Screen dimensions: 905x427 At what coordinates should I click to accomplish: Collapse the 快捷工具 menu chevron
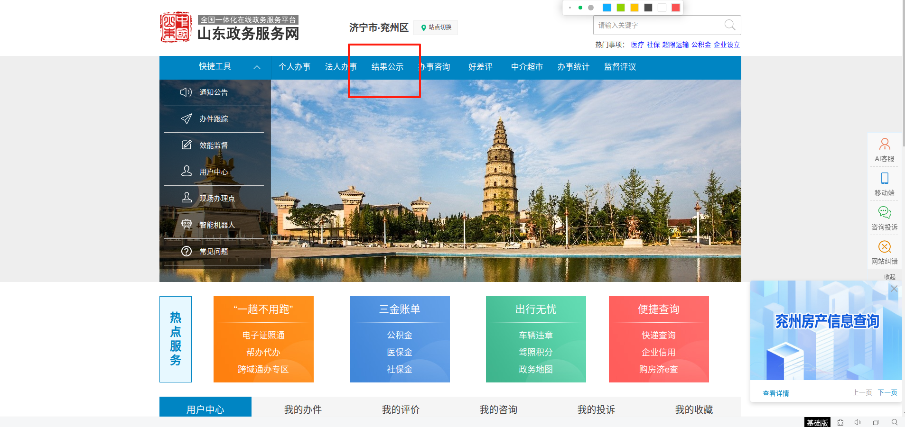point(257,67)
